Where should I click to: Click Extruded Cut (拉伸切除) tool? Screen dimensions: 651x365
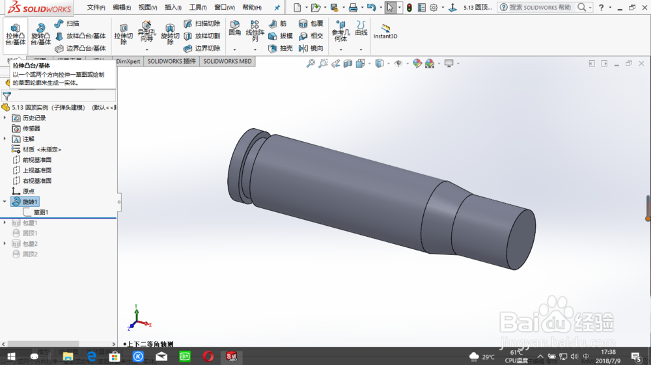click(x=123, y=34)
